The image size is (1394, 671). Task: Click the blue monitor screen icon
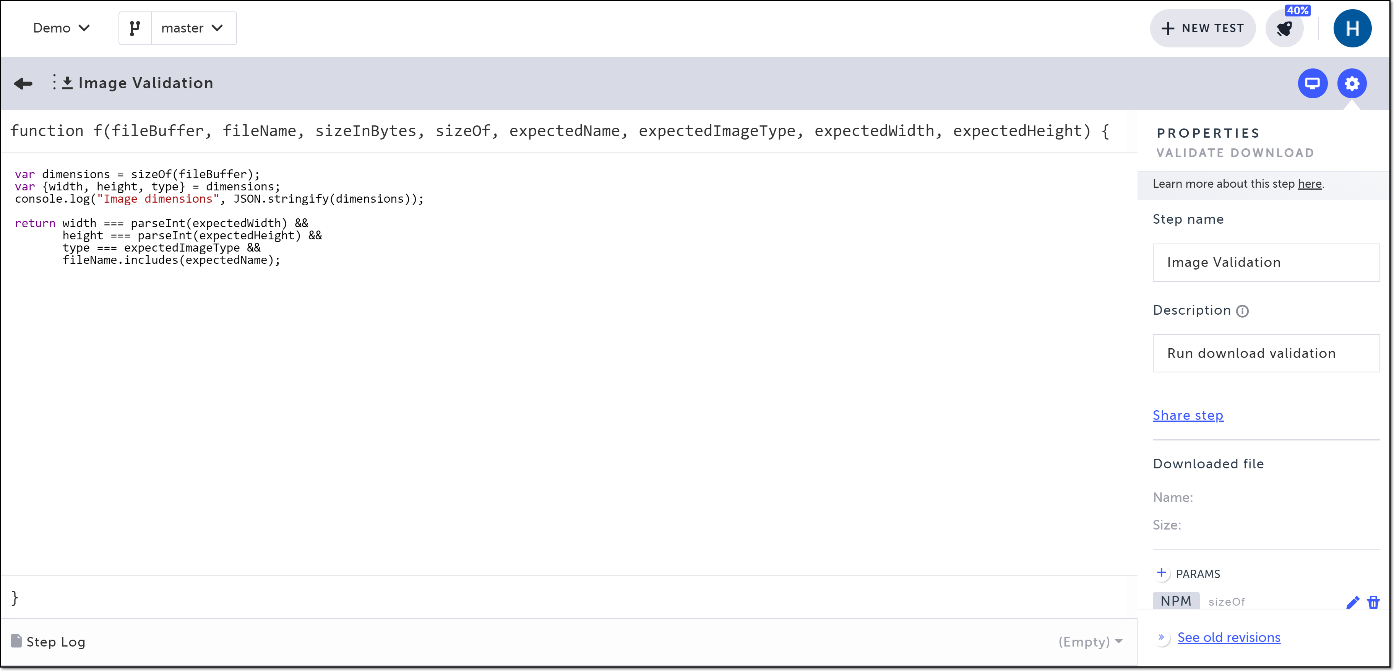[1312, 83]
